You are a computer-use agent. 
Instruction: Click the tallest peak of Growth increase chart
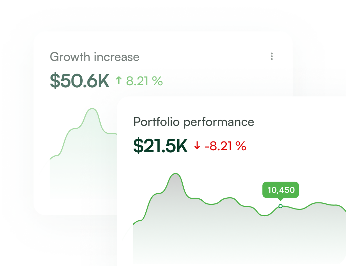[x=91, y=109]
